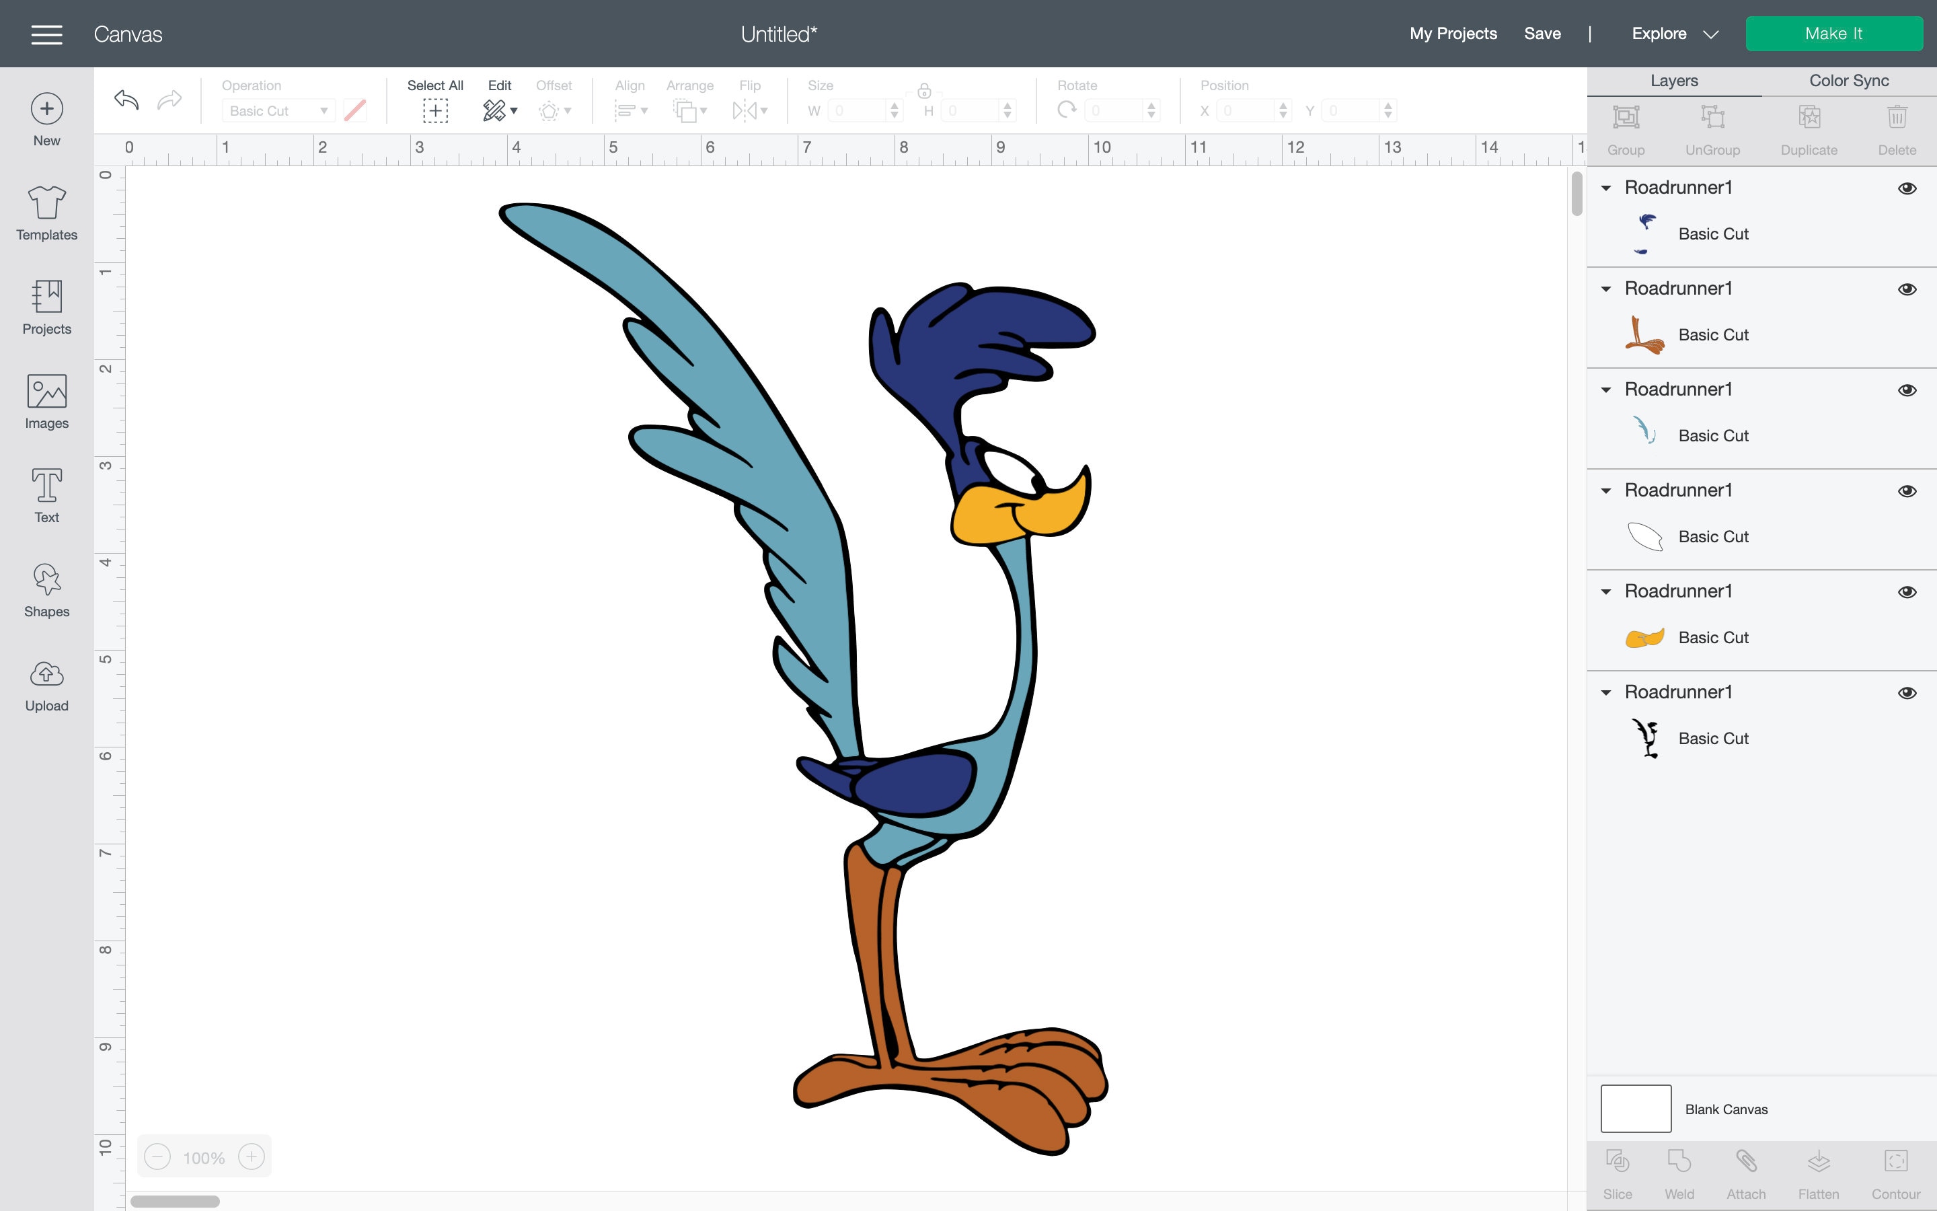
Task: Toggle visibility of the yellow beak layer
Action: tap(1908, 592)
